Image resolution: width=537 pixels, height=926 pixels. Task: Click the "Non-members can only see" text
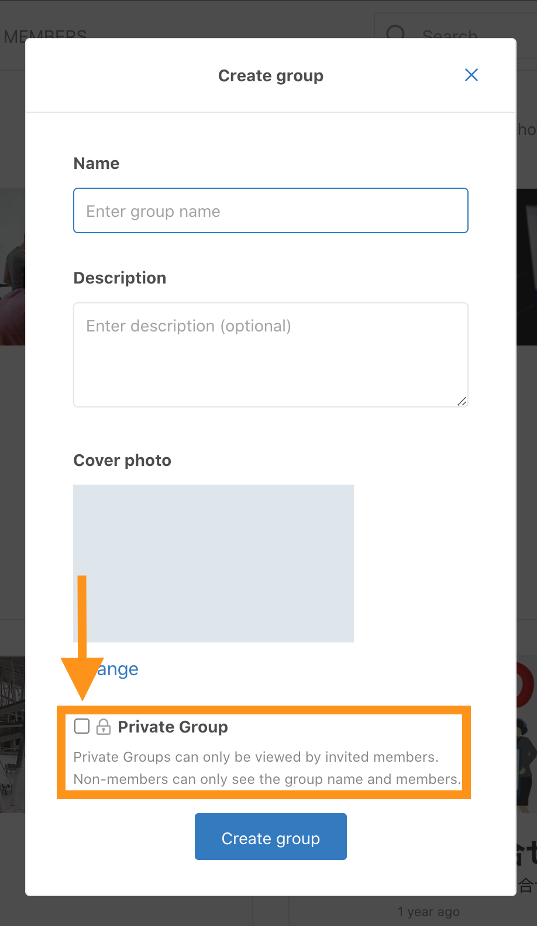[x=151, y=779]
